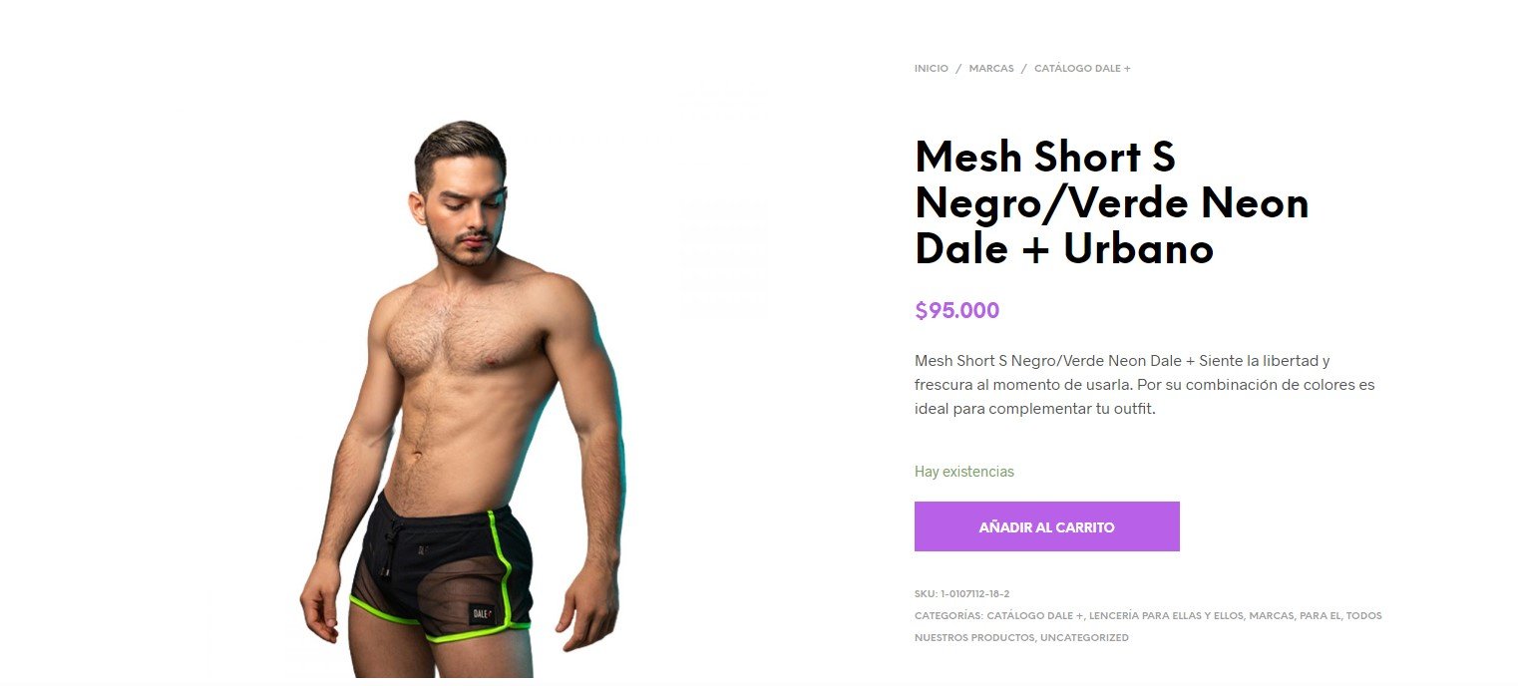Click the Hay existencias stock status
This screenshot has height=686, width=1518.
pos(964,472)
